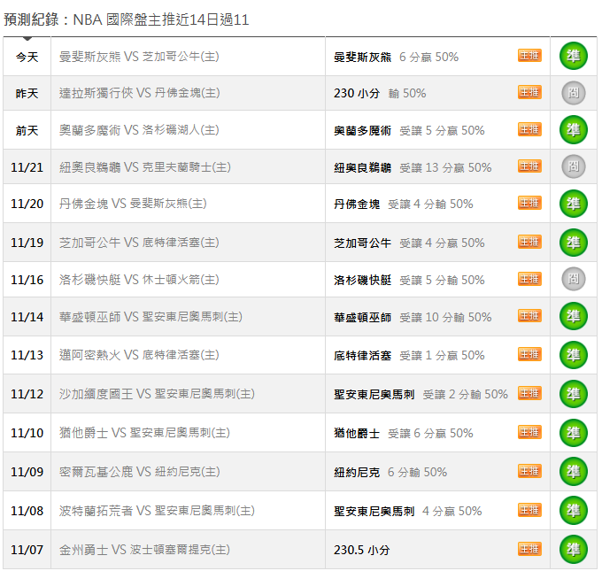Select prediction 華盛頓巫師 受讓 10 分輸 50%
This screenshot has width=602, height=571.
413,317
